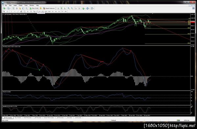Select the Crosshair tool
The height and width of the screenshot is (129, 197).
pyautogui.click(x=8, y=11)
